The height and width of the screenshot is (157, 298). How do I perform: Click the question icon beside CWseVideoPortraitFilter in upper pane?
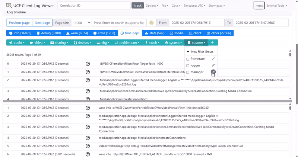pyautogui.click(x=88, y=72)
